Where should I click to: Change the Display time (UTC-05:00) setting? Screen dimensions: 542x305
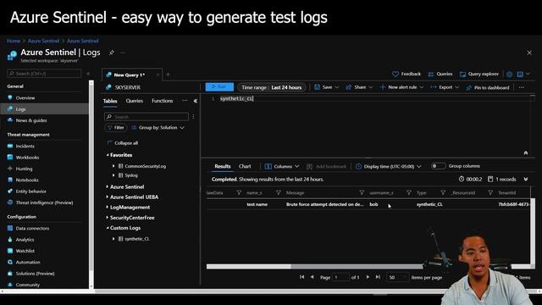point(389,166)
